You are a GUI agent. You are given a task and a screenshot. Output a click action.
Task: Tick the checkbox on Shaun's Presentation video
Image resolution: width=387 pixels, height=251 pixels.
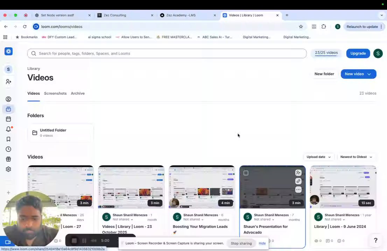[246, 173]
